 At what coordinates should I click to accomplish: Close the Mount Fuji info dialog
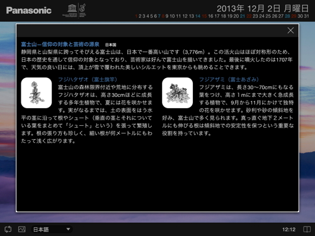tap(290, 30)
